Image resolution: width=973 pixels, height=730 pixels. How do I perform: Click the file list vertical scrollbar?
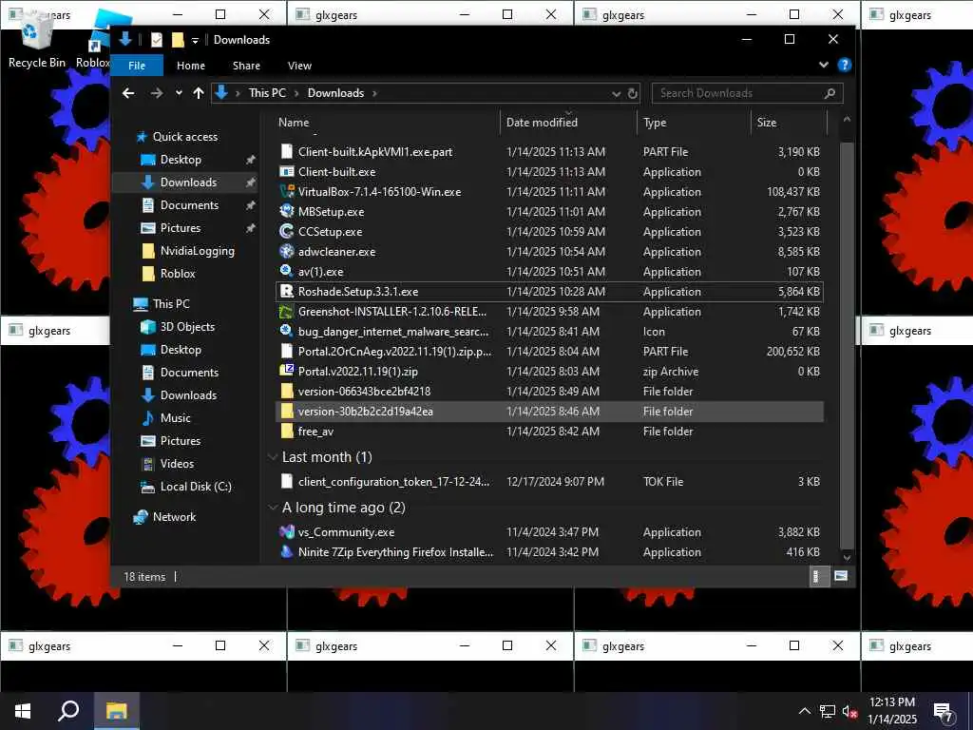(847, 344)
